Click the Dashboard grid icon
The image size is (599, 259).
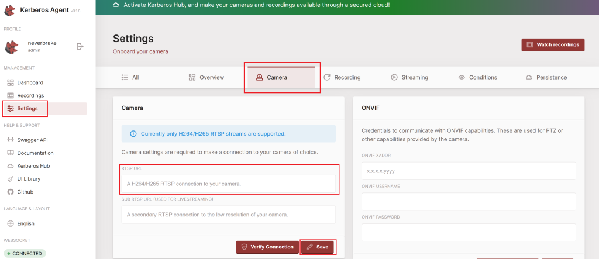(x=11, y=82)
